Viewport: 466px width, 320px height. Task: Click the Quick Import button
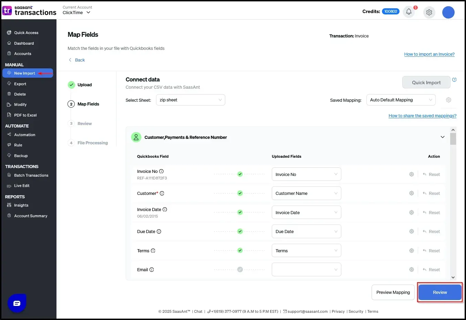point(426,82)
